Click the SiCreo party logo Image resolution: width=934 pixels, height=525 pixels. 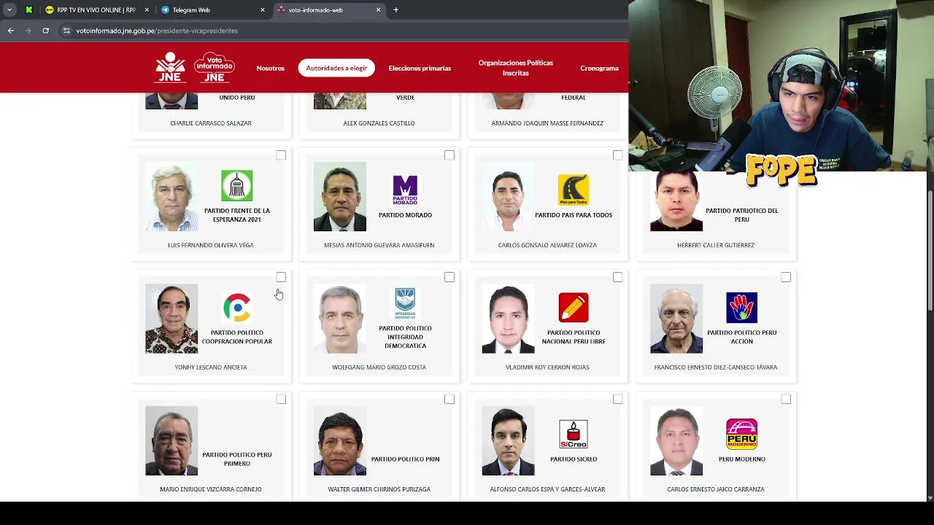pyautogui.click(x=574, y=434)
